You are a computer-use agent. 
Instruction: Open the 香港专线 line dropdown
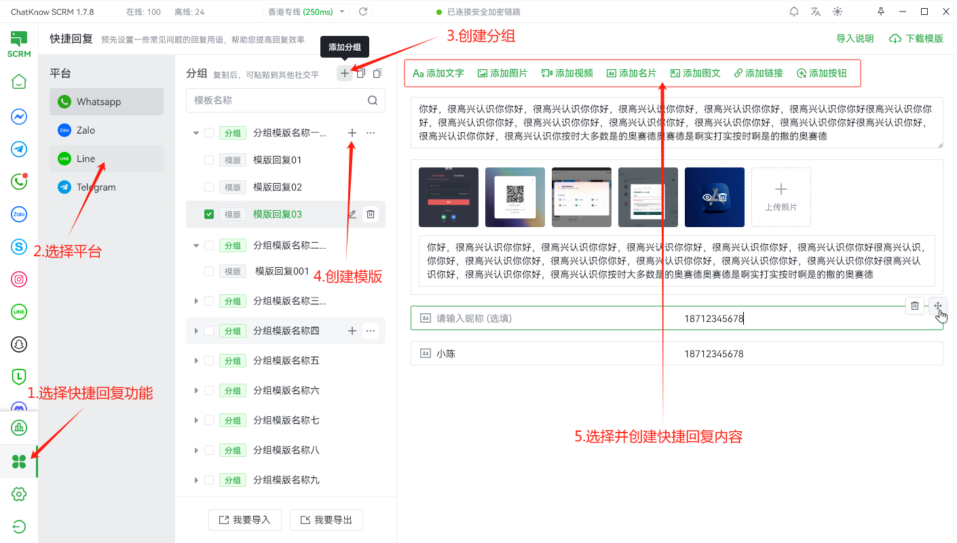tap(305, 12)
